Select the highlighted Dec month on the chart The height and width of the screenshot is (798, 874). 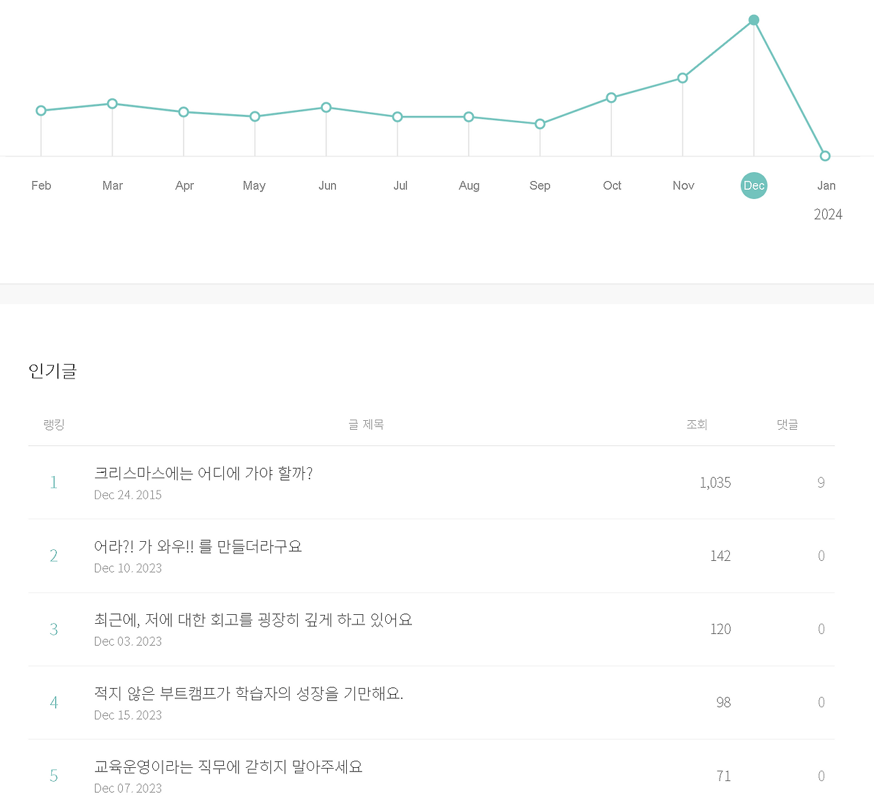point(754,185)
